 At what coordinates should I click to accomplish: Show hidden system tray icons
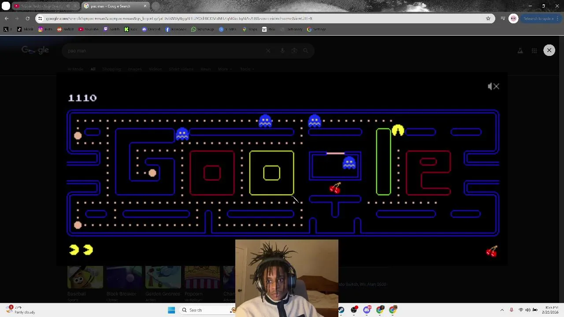(x=502, y=310)
